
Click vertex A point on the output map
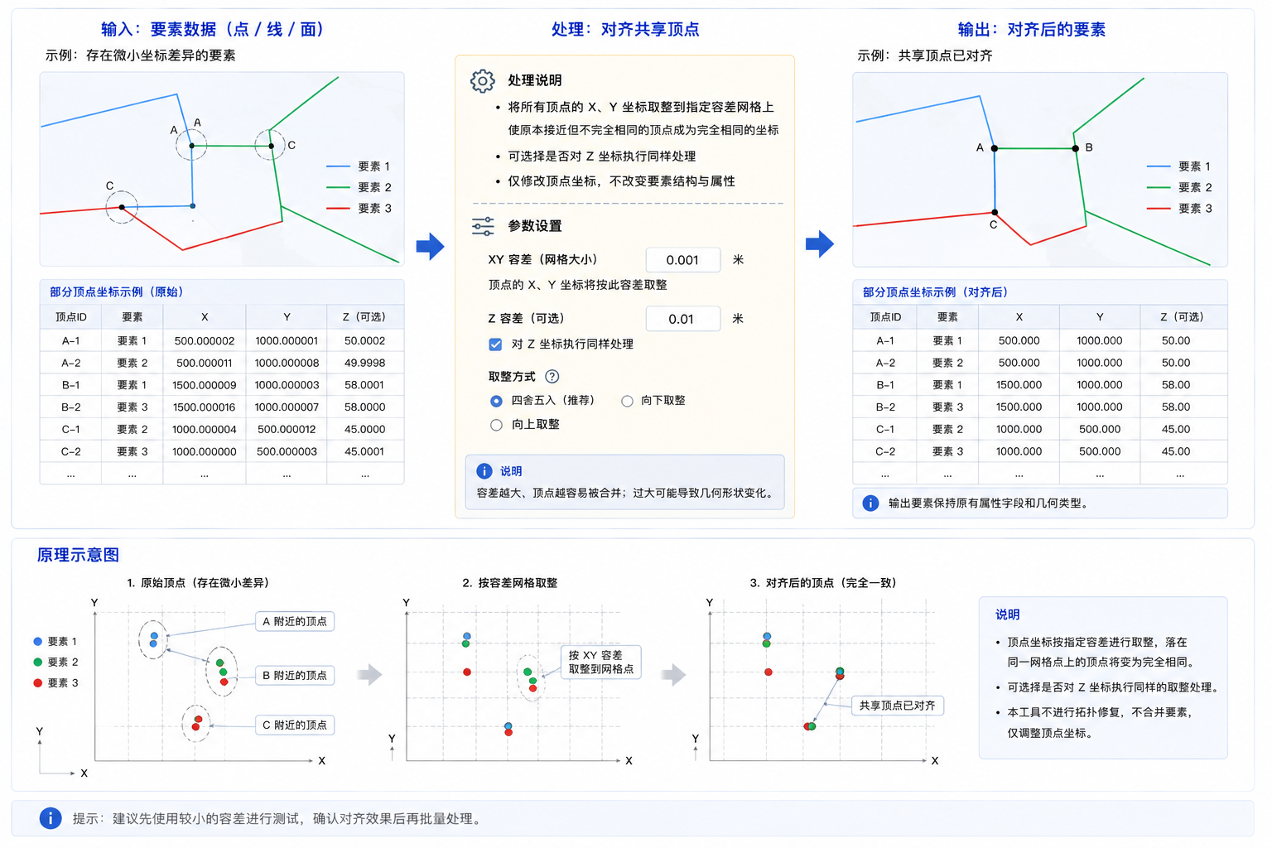pyautogui.click(x=995, y=148)
